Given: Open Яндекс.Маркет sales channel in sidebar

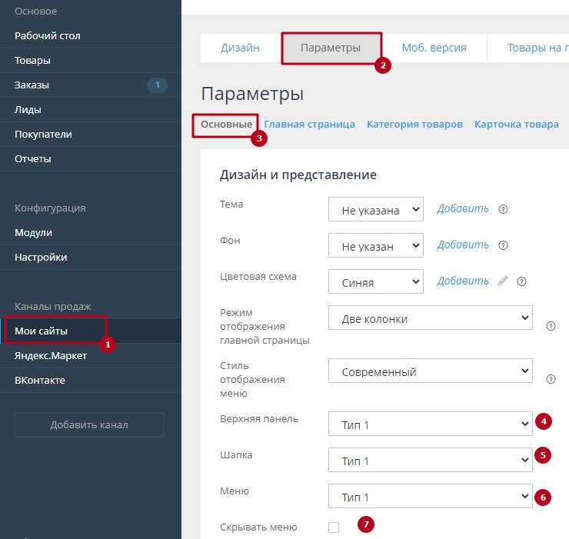Looking at the screenshot, I should tap(51, 355).
